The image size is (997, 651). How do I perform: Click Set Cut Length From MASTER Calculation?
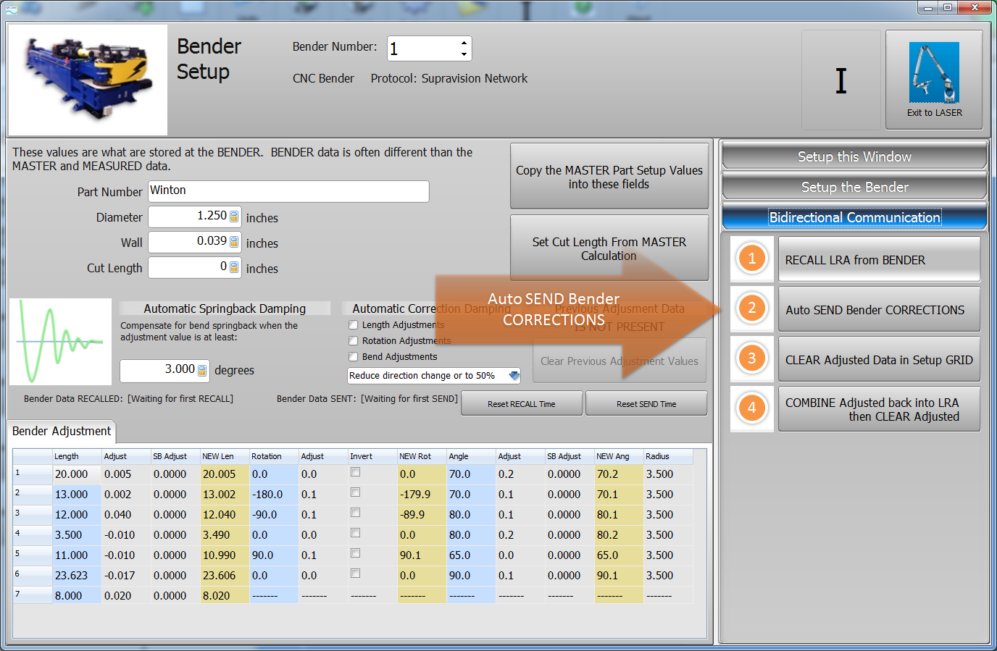coord(609,248)
